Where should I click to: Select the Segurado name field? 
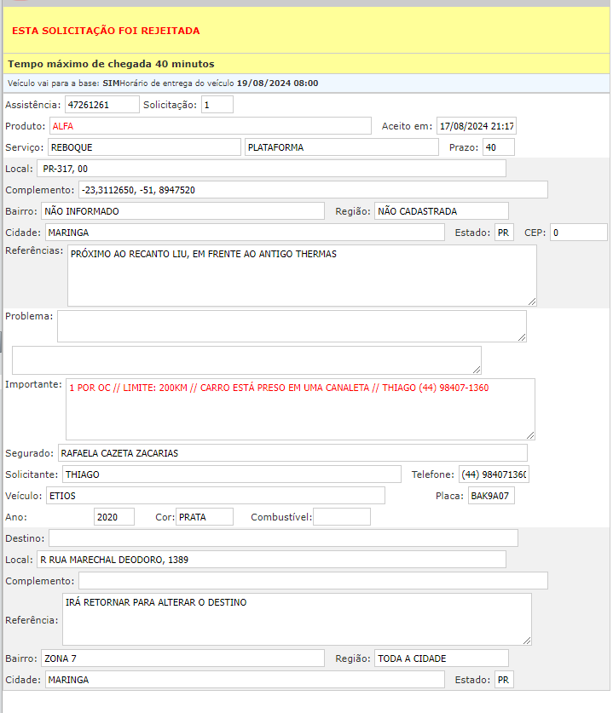point(292,453)
